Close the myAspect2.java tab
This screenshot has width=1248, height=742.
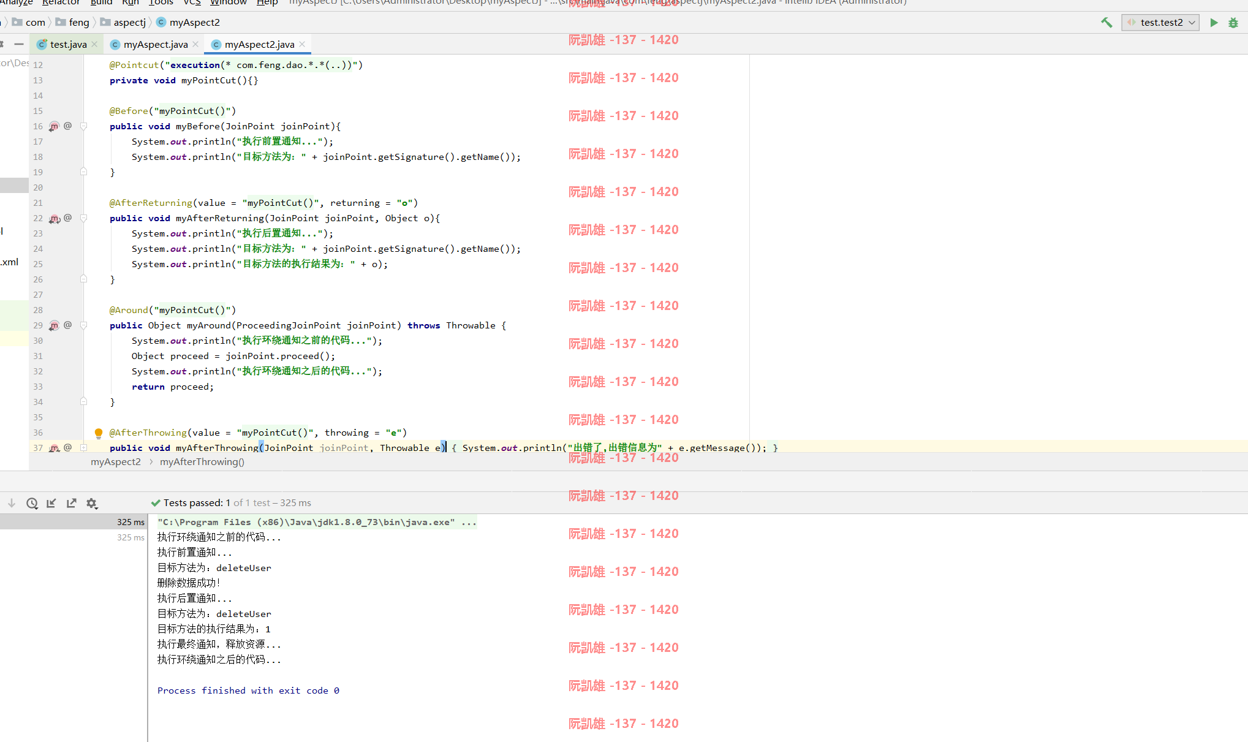tap(302, 44)
